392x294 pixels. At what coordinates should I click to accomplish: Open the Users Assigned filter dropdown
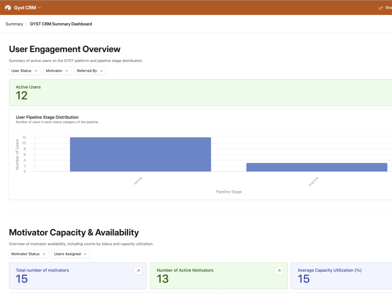click(71, 254)
